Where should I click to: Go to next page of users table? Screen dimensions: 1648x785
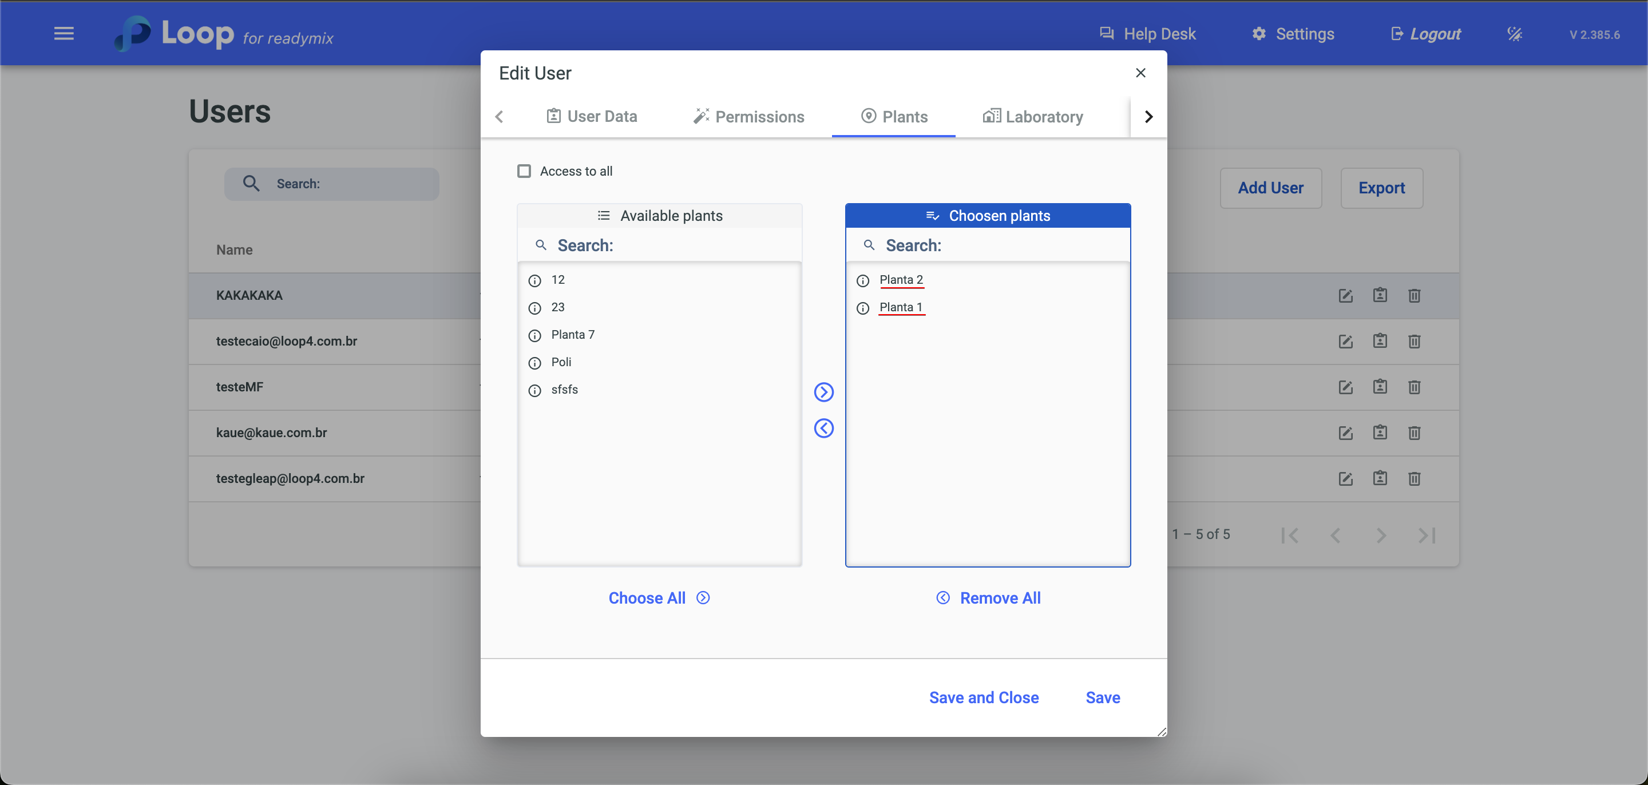pos(1381,535)
